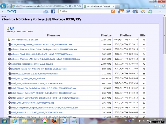Screen dimensions: 166x124
Task: Stop loading with the address bar X
Action: pos(80,6)
